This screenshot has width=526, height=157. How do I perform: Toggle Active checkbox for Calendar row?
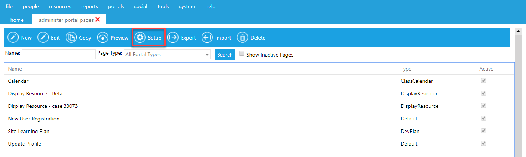tap(484, 81)
